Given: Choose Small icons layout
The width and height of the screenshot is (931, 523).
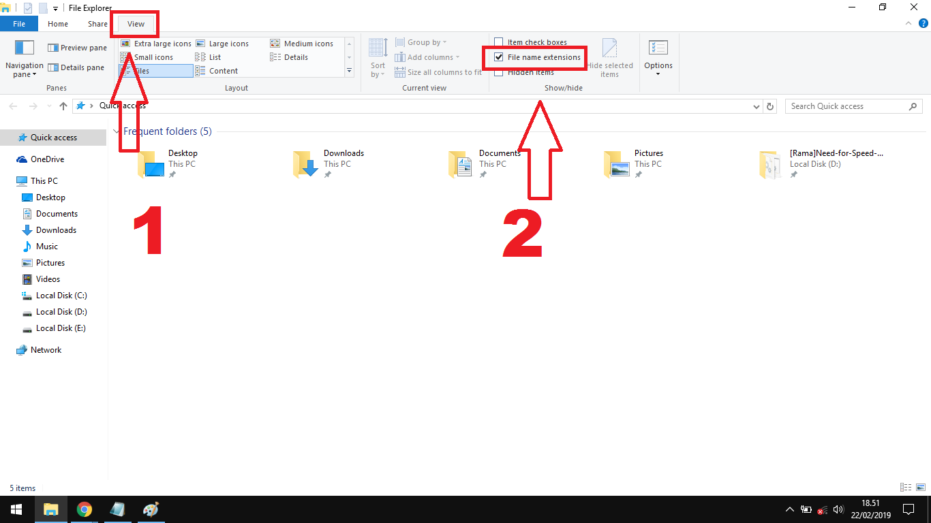Looking at the screenshot, I should click(147, 57).
